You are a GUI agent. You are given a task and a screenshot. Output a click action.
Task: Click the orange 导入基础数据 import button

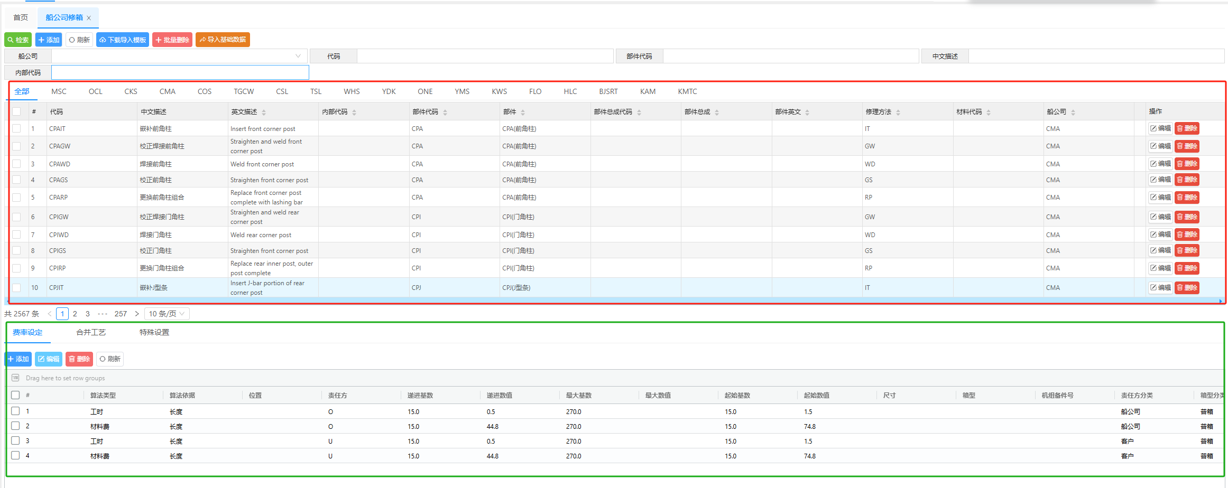click(x=223, y=40)
